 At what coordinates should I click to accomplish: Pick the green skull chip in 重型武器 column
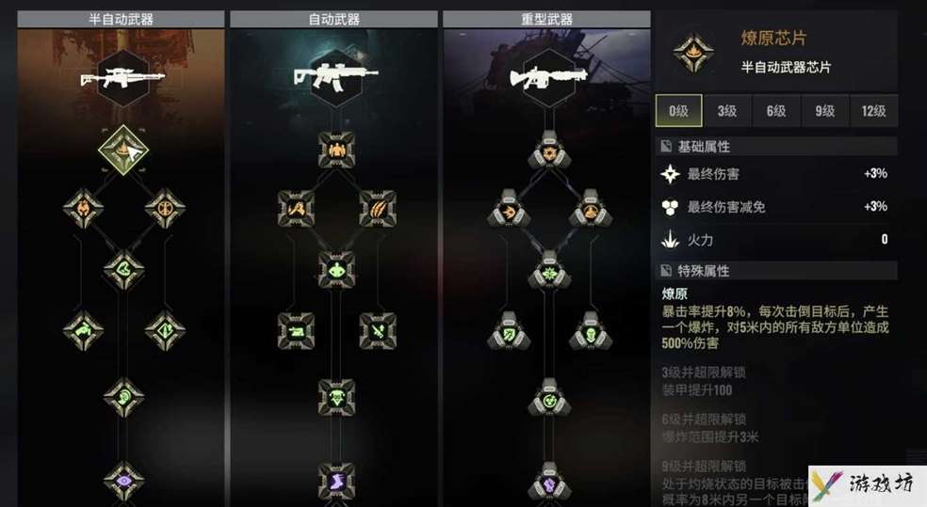pyautogui.click(x=590, y=332)
